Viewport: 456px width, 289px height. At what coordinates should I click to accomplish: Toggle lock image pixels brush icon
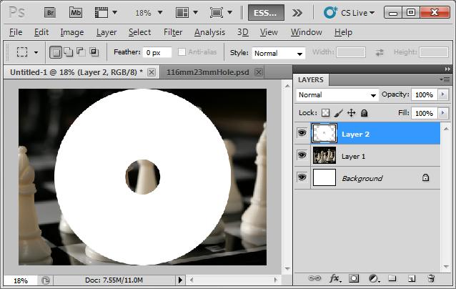tap(339, 113)
